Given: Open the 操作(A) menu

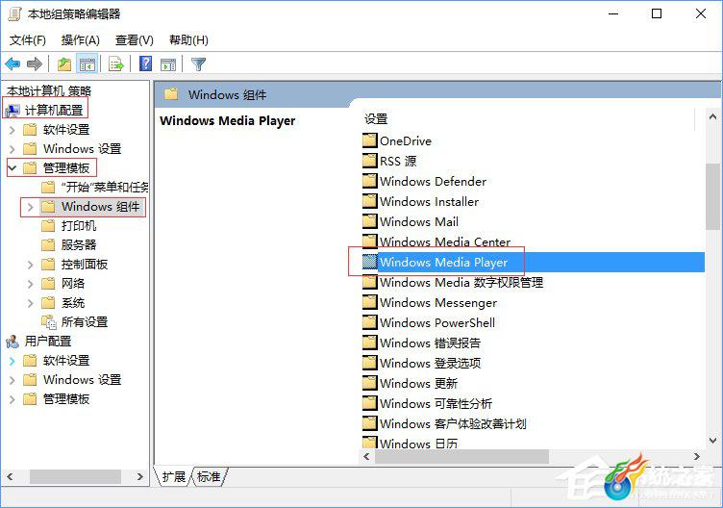Looking at the screenshot, I should 80,40.
